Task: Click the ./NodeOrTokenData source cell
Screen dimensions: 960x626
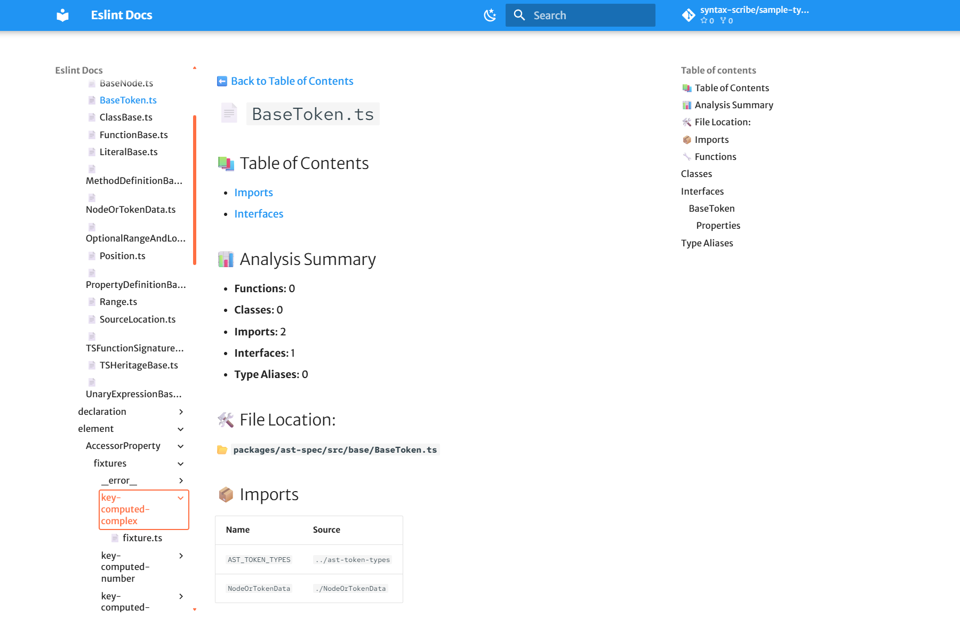Action: pyautogui.click(x=350, y=589)
